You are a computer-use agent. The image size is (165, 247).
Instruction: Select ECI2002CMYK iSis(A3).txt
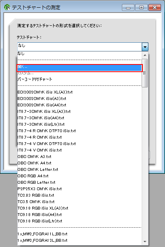coord(79,98)
